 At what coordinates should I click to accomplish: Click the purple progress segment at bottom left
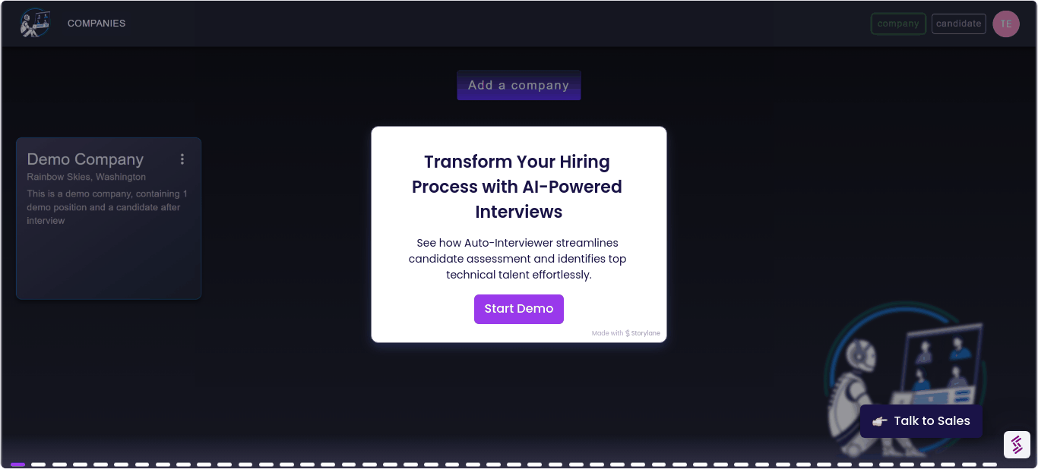[x=17, y=464]
